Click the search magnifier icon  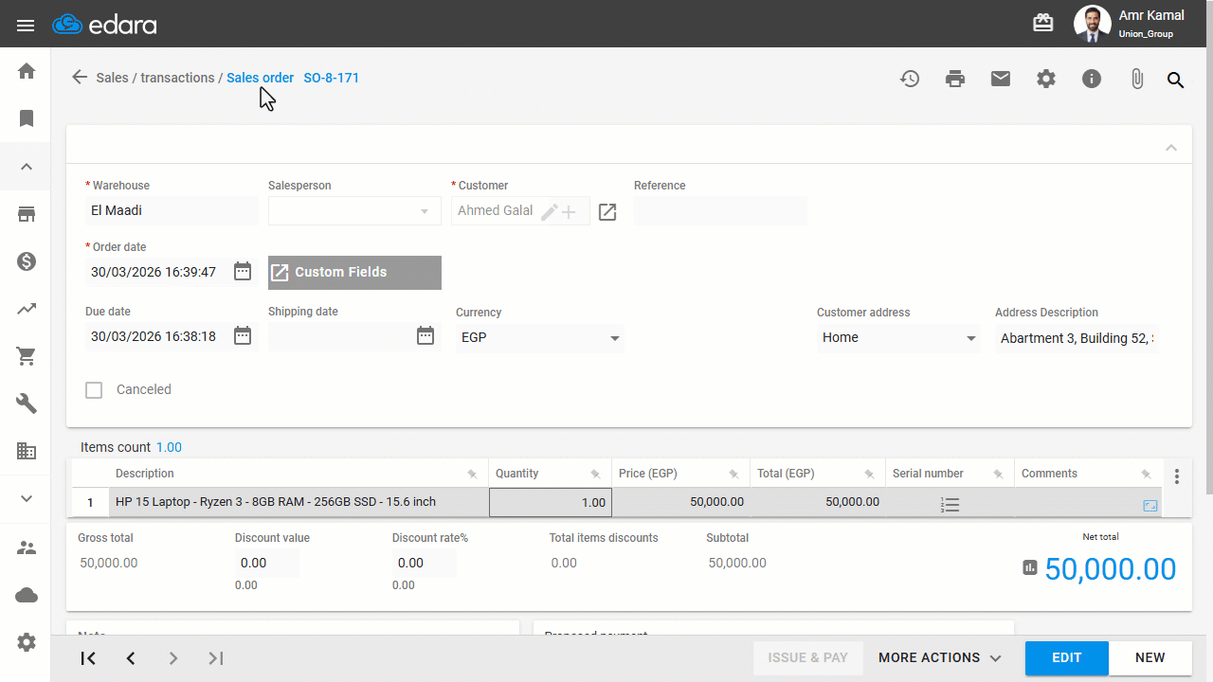point(1176,80)
